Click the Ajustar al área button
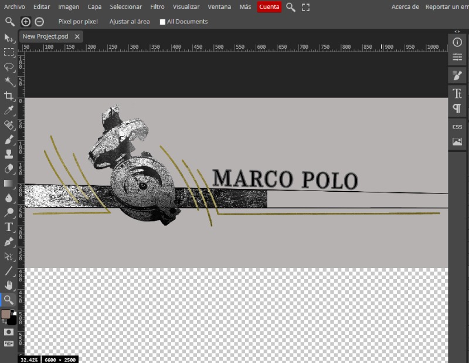Viewport: 469px width, 363px height. 130,22
